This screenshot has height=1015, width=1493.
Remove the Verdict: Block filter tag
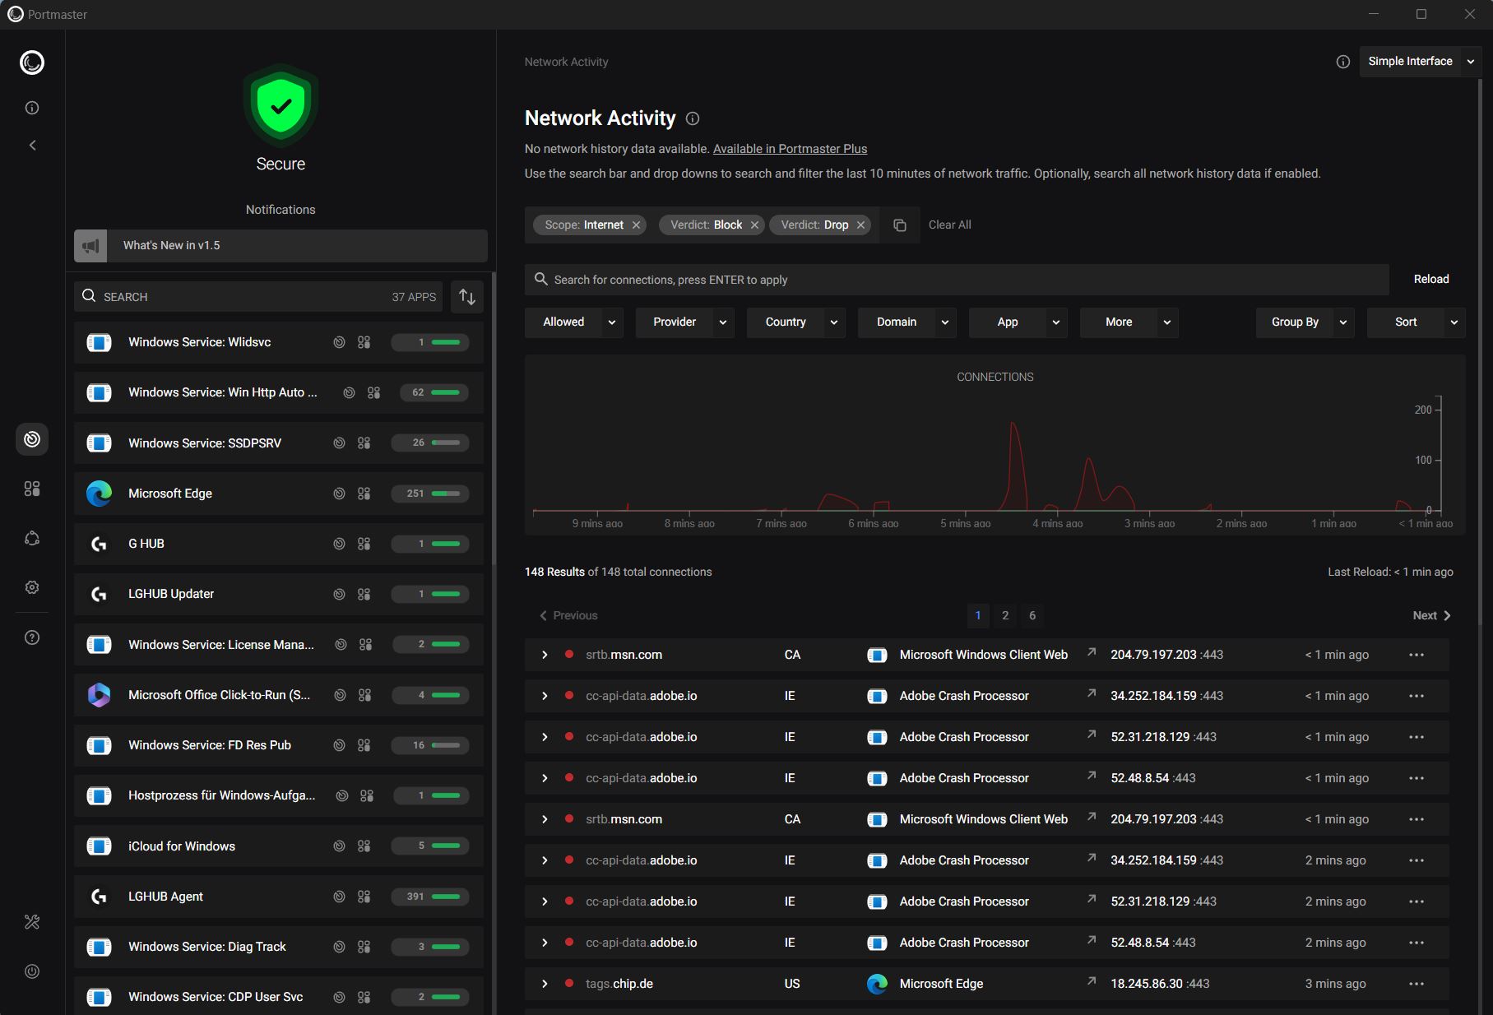point(754,225)
